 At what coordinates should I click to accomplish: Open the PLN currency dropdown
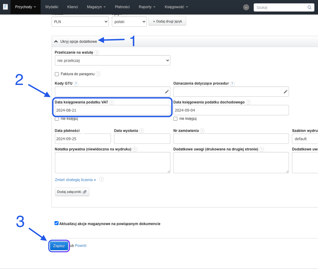tap(80, 22)
